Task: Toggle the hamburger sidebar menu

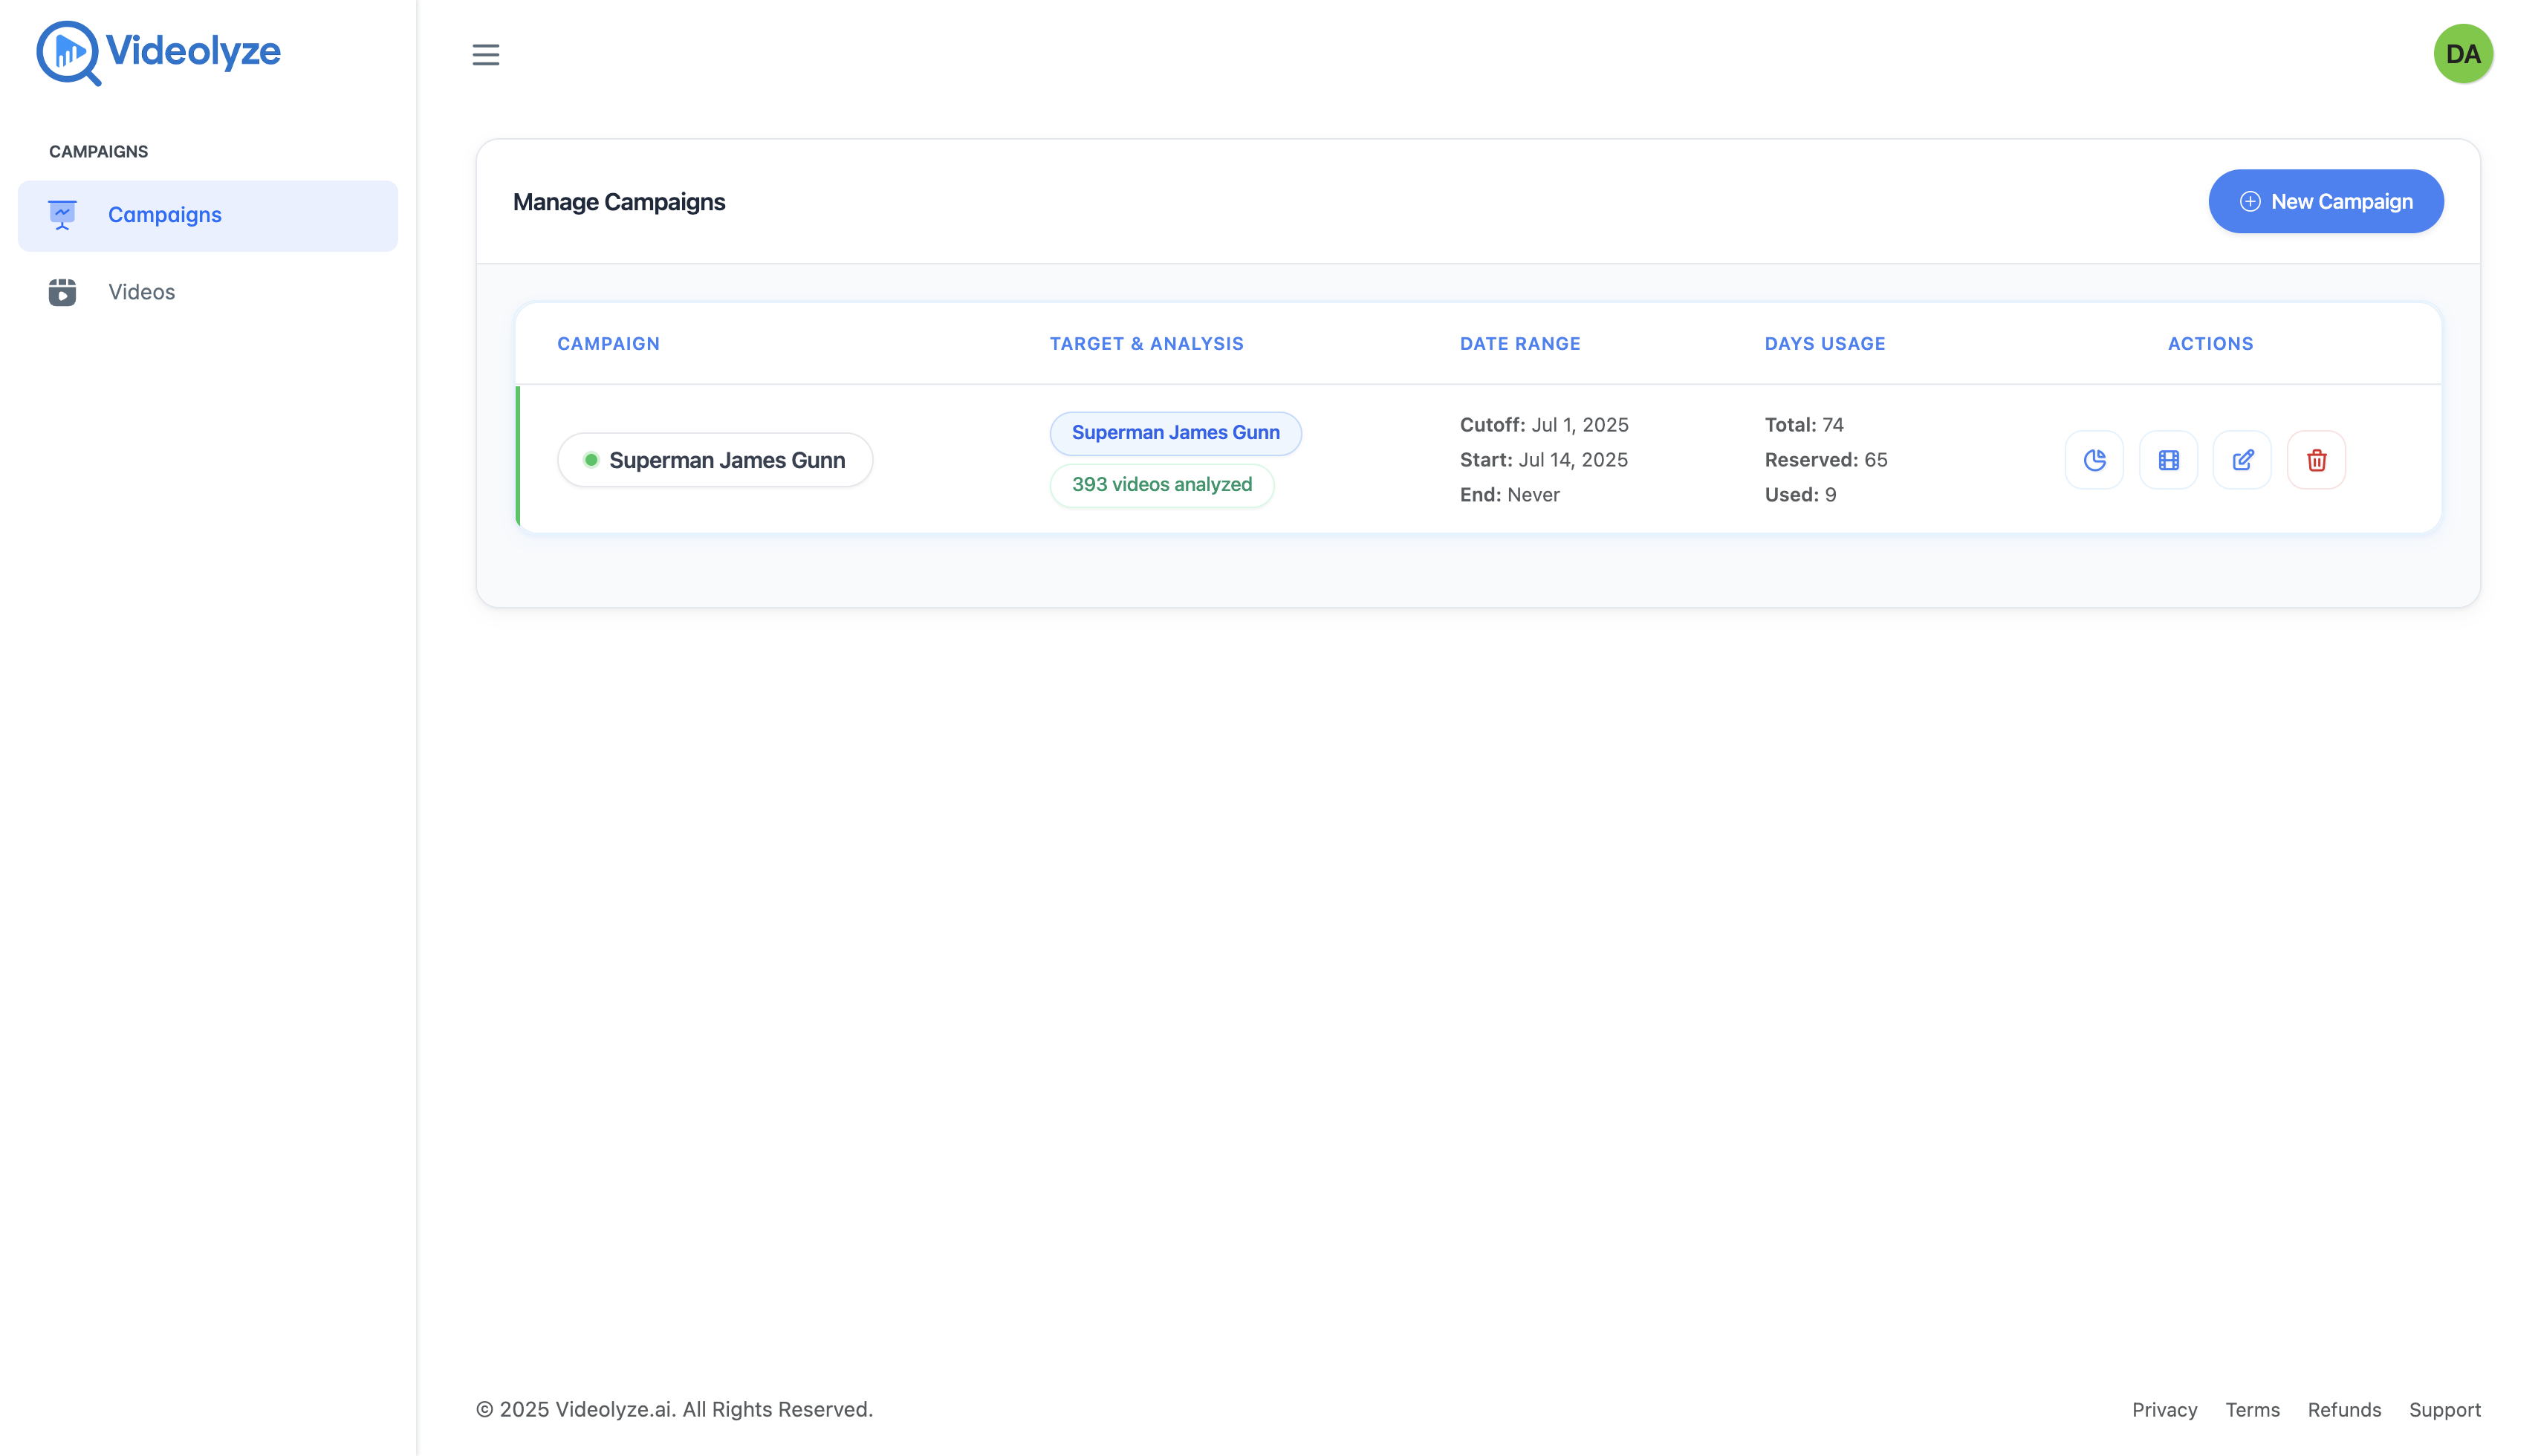Action: [486, 55]
